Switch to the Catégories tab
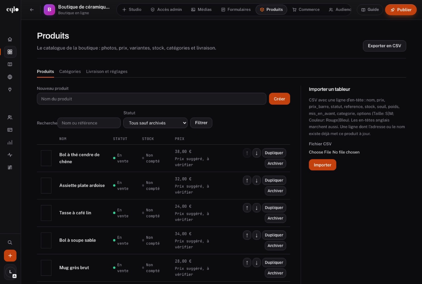422x284 pixels. point(70,72)
